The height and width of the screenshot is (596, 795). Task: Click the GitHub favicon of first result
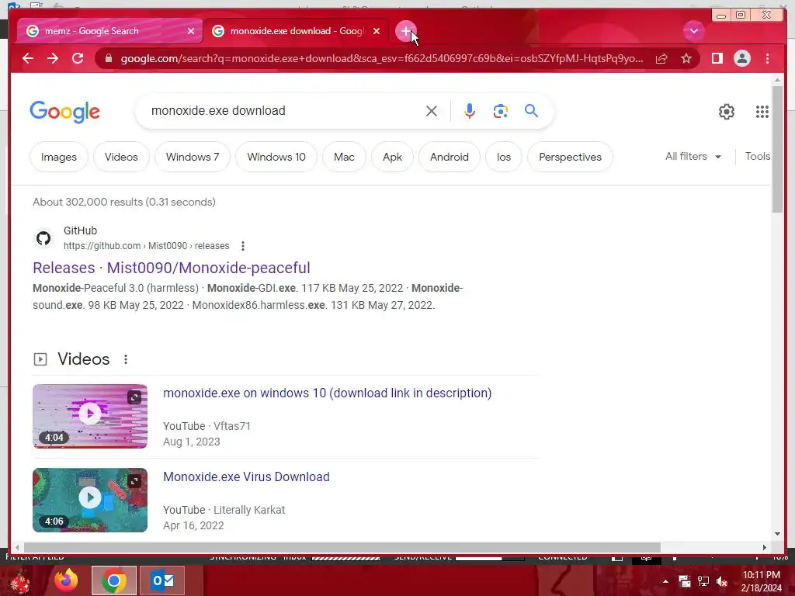click(x=43, y=238)
